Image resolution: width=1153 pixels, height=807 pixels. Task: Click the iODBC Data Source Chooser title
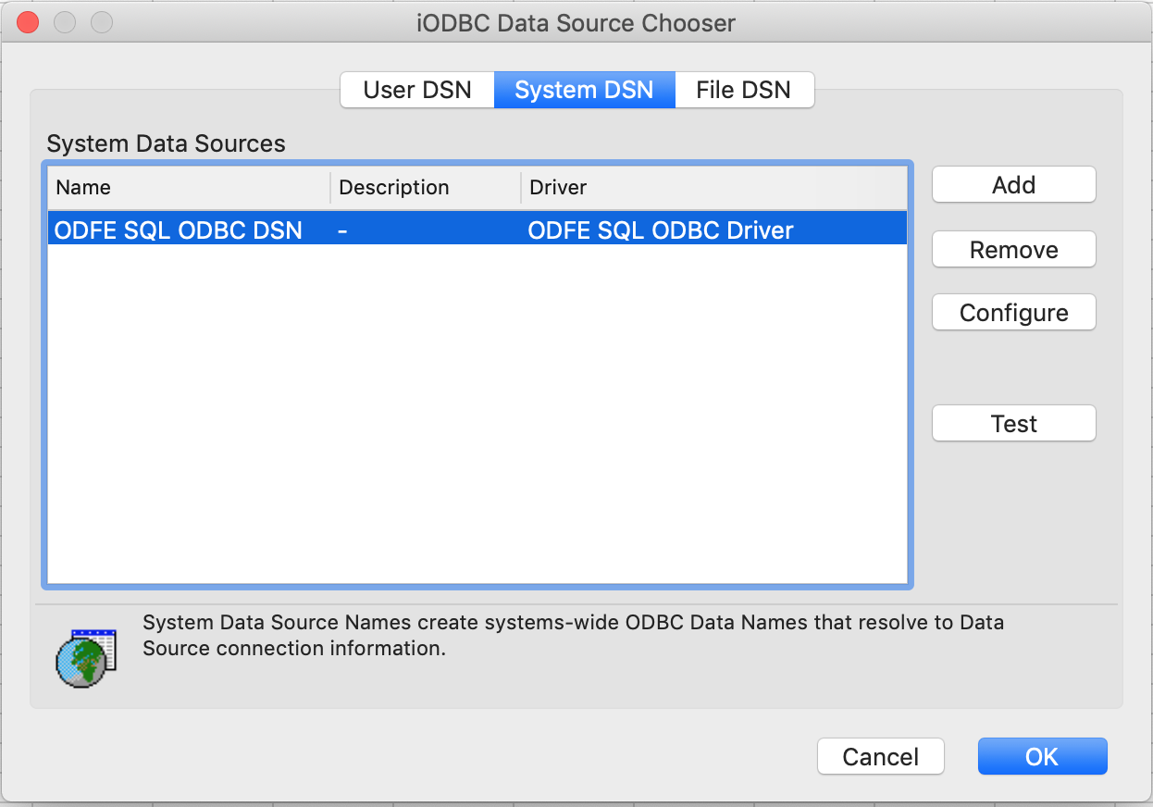pos(576,23)
